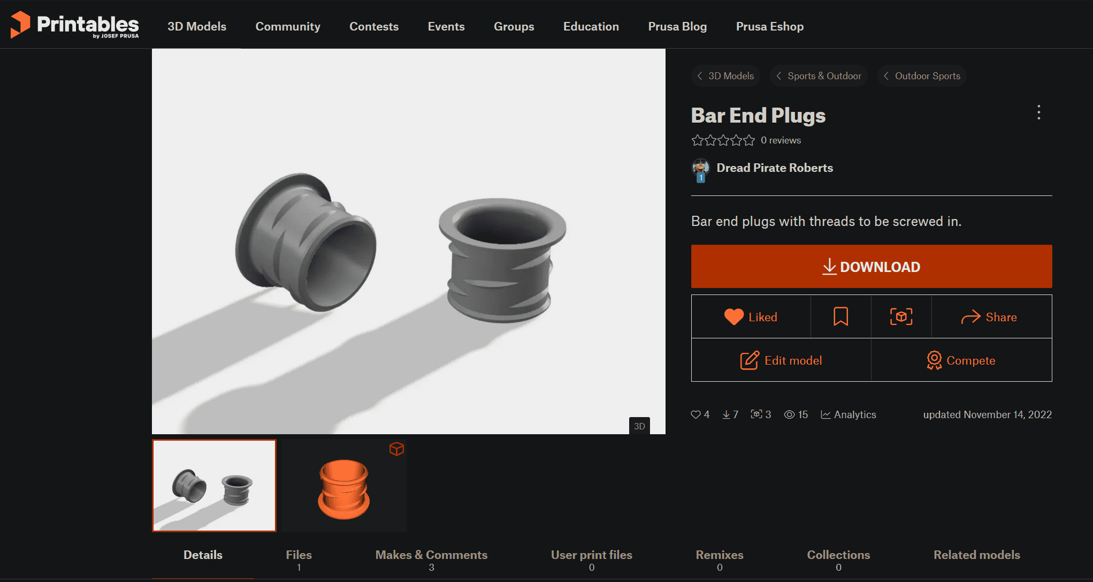Click the post-a-make cube icon button
This screenshot has width=1093, height=582.
click(901, 316)
